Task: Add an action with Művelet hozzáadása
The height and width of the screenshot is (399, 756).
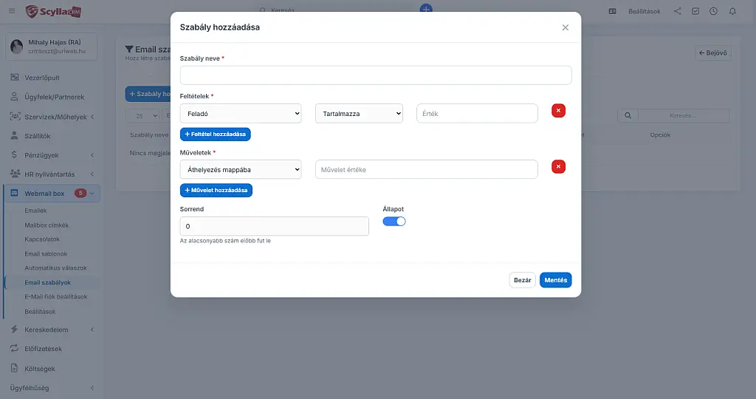Action: [x=216, y=190]
